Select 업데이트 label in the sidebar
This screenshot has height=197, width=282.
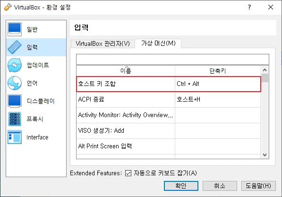38,65
